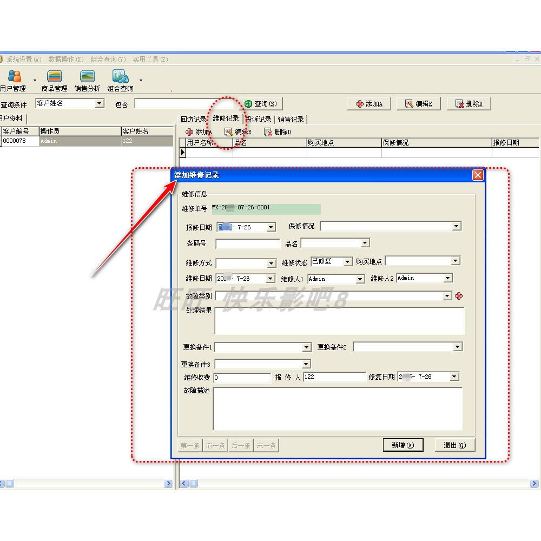Screen dimensions: 541x541
Task: Click the 处理结果 text area
Action: 340,320
